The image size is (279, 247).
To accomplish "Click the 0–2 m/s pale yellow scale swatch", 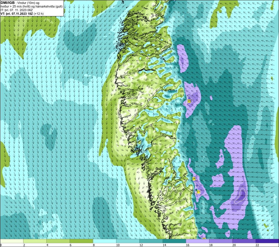I will pyautogui.click(x=11, y=241).
